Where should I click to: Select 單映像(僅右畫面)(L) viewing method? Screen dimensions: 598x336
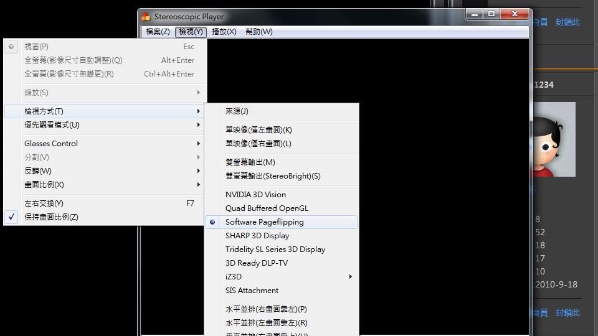tap(282, 144)
